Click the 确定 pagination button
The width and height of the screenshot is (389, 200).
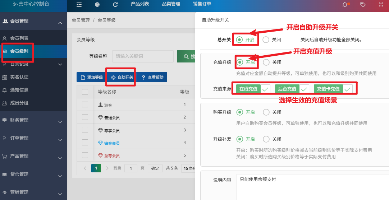click(155, 168)
